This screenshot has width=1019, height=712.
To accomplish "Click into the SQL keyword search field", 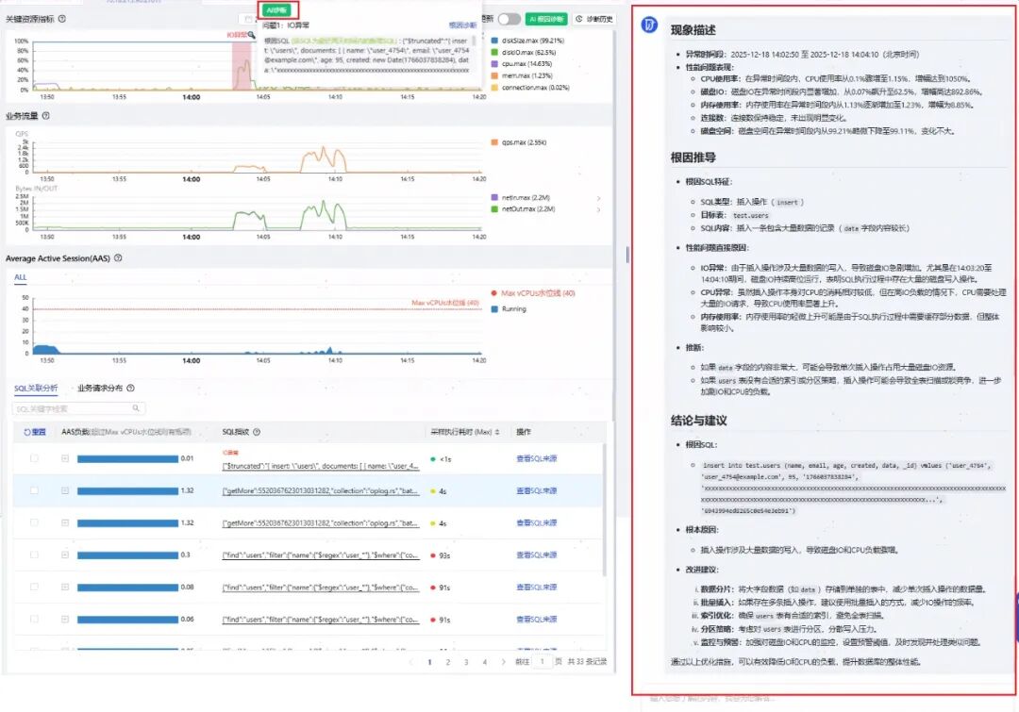I will tap(78, 408).
